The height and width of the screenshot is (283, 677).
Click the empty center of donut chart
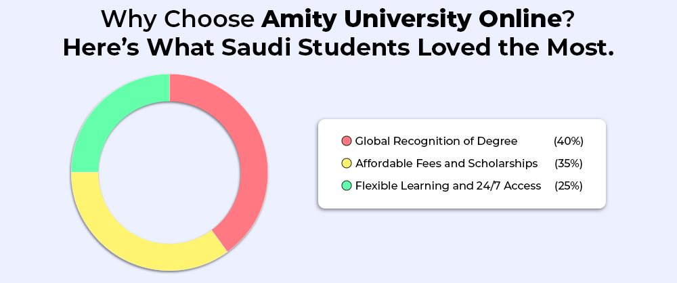point(170,173)
